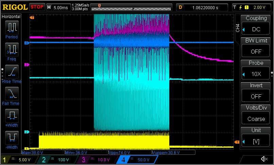The image size is (274, 165).
Task: Click the trigger delay 1.06220000 s readout
Action: (205, 7)
